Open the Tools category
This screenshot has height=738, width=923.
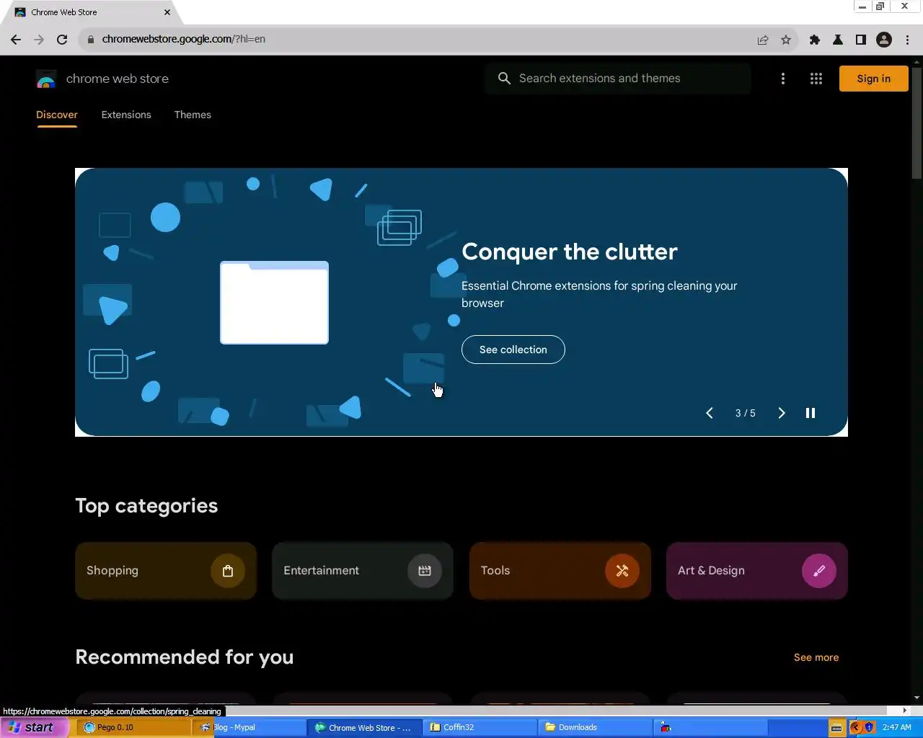pyautogui.click(x=560, y=571)
